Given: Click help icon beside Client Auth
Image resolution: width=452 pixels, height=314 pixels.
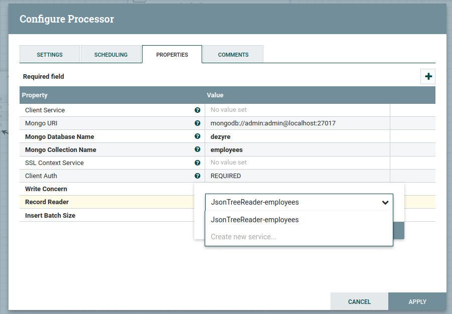Looking at the screenshot, I should (198, 176).
